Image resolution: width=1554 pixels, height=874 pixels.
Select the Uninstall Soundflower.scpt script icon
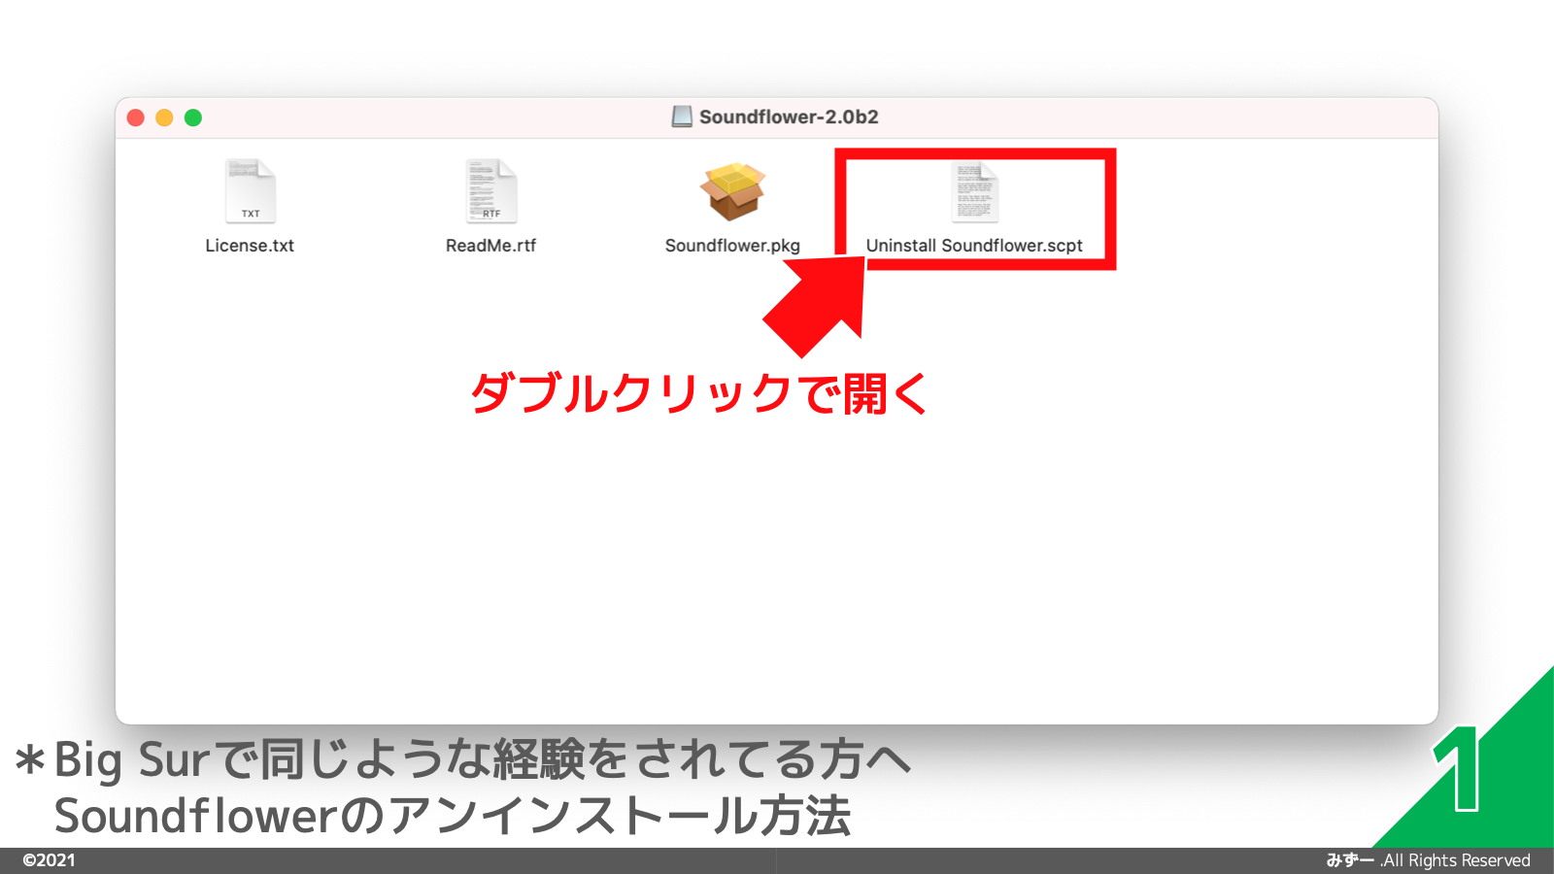(x=974, y=191)
